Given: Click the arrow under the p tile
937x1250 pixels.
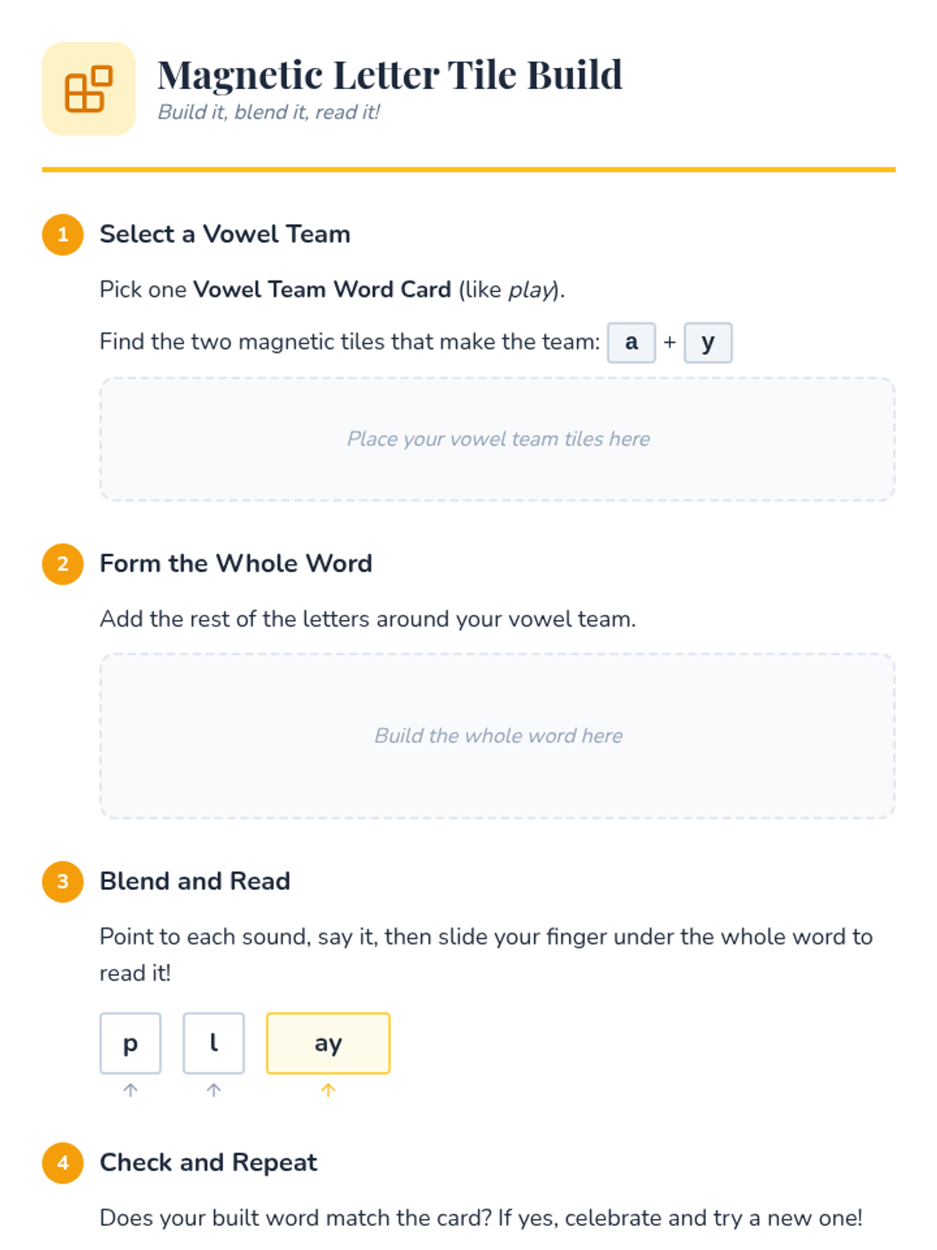Looking at the screenshot, I should point(130,1090).
